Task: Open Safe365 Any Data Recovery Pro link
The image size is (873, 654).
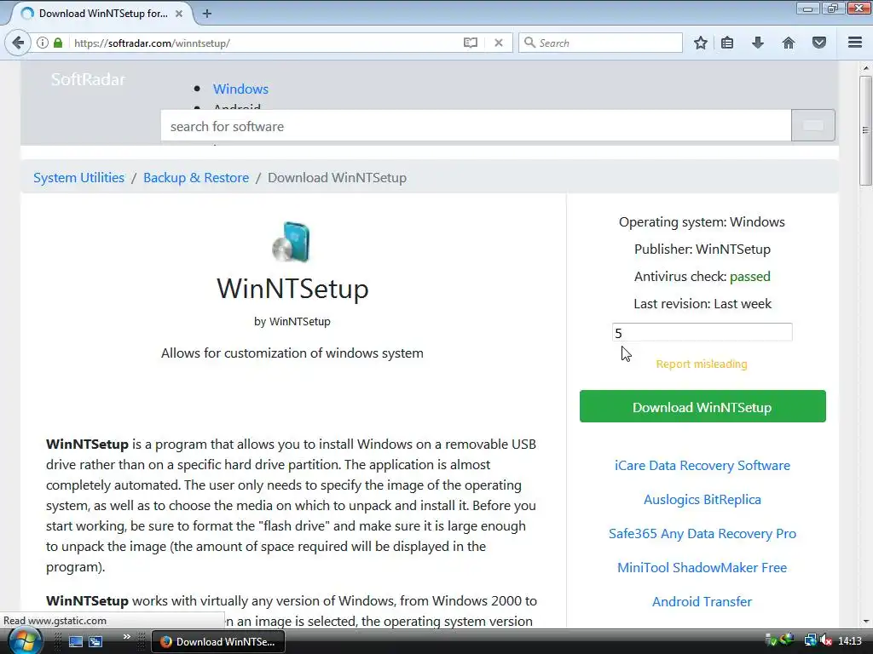Action: [x=702, y=533]
